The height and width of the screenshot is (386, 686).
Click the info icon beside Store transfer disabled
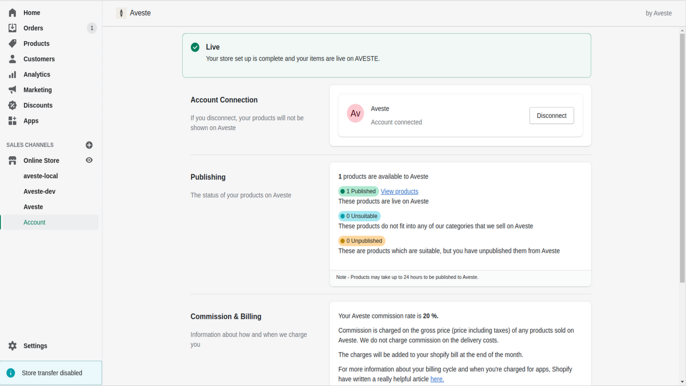pyautogui.click(x=12, y=373)
